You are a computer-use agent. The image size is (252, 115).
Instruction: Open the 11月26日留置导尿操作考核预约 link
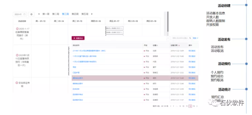coord(84,62)
